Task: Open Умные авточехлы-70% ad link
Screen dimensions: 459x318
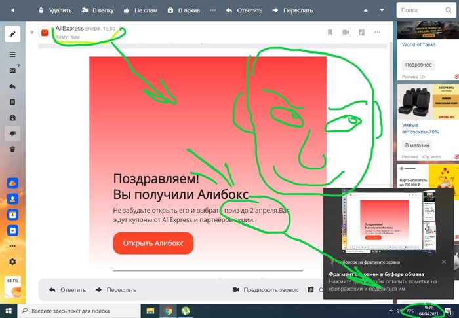Action: pyautogui.click(x=420, y=128)
